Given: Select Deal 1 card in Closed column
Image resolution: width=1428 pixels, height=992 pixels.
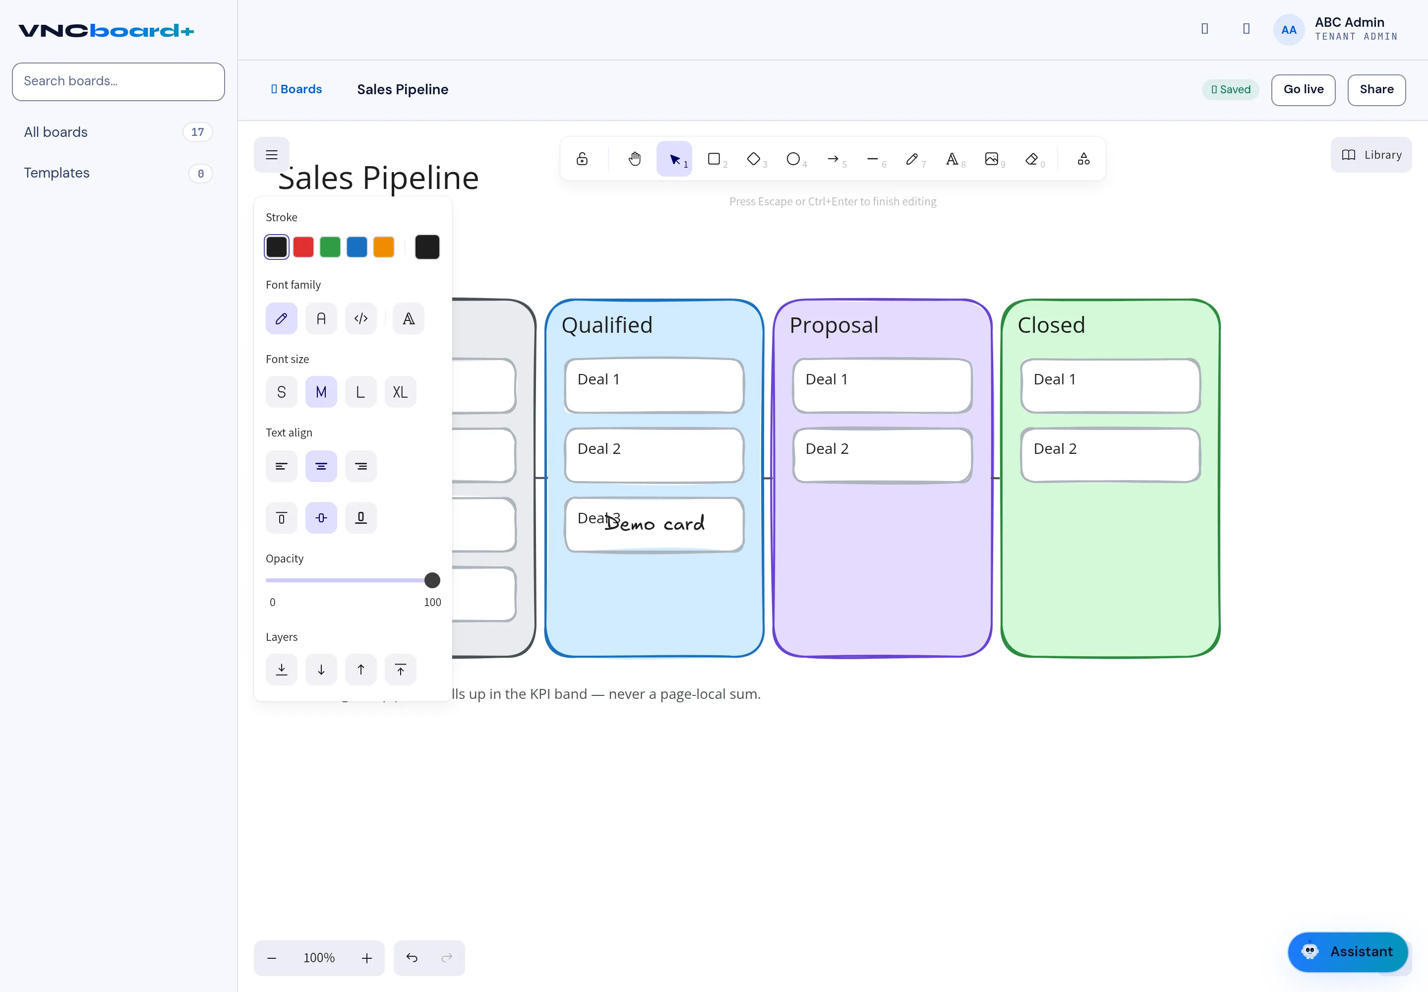Looking at the screenshot, I should (x=1111, y=385).
